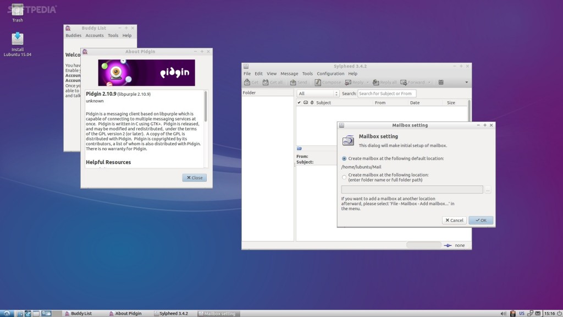Screen dimensions: 563x317
Task: Expand the toolbar overflow chevron in Sylpheed
Action: pos(466,82)
